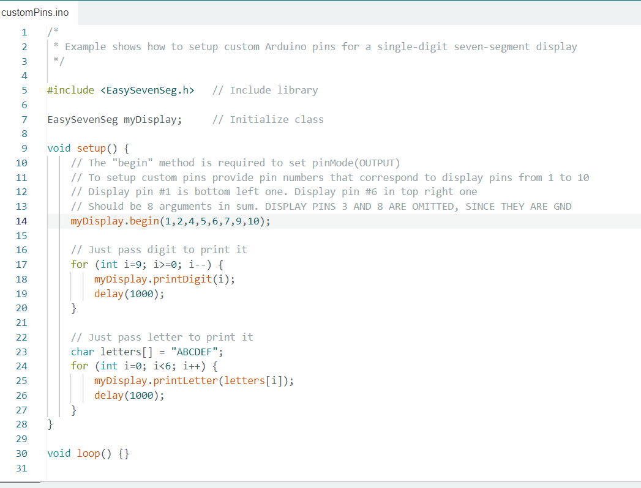This screenshot has height=488, width=641.
Task: Click line number 28 in the gutter
Action: coord(21,424)
